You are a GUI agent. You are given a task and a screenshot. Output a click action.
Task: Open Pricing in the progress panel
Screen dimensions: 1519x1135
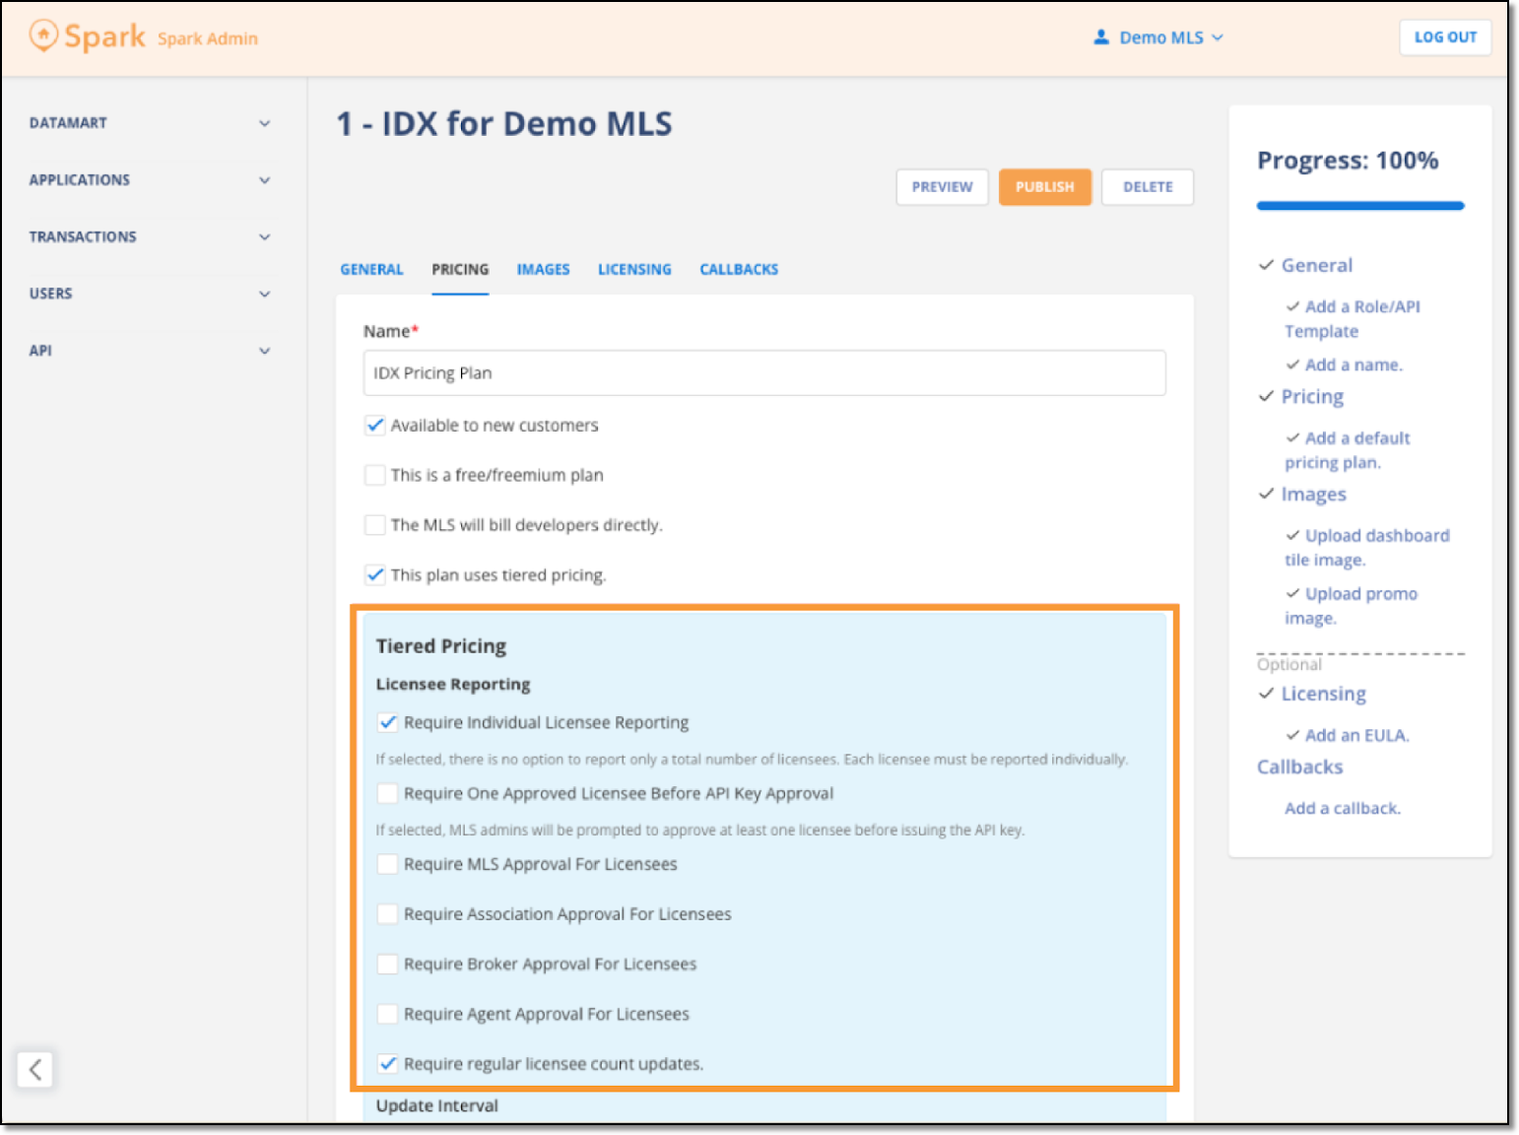coord(1312,397)
